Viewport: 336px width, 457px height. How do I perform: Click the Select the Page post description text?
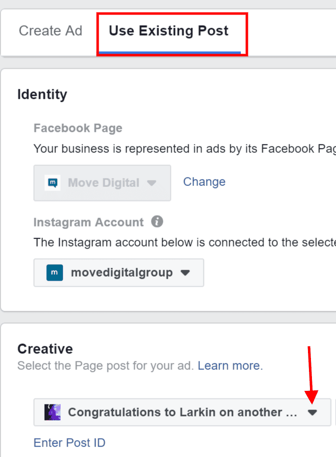(x=106, y=365)
